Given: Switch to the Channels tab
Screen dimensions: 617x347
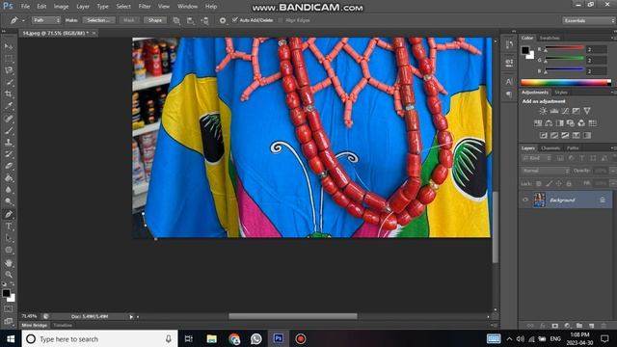Looking at the screenshot, I should (550, 147).
